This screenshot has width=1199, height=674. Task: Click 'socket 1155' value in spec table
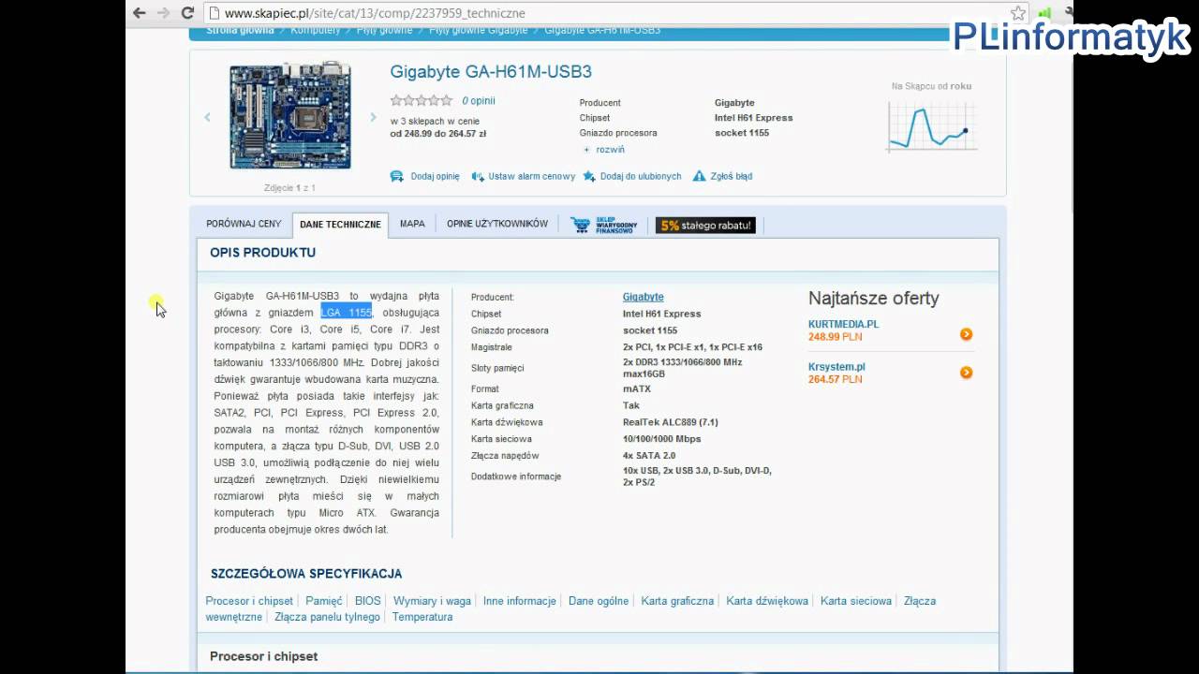pyautogui.click(x=650, y=330)
